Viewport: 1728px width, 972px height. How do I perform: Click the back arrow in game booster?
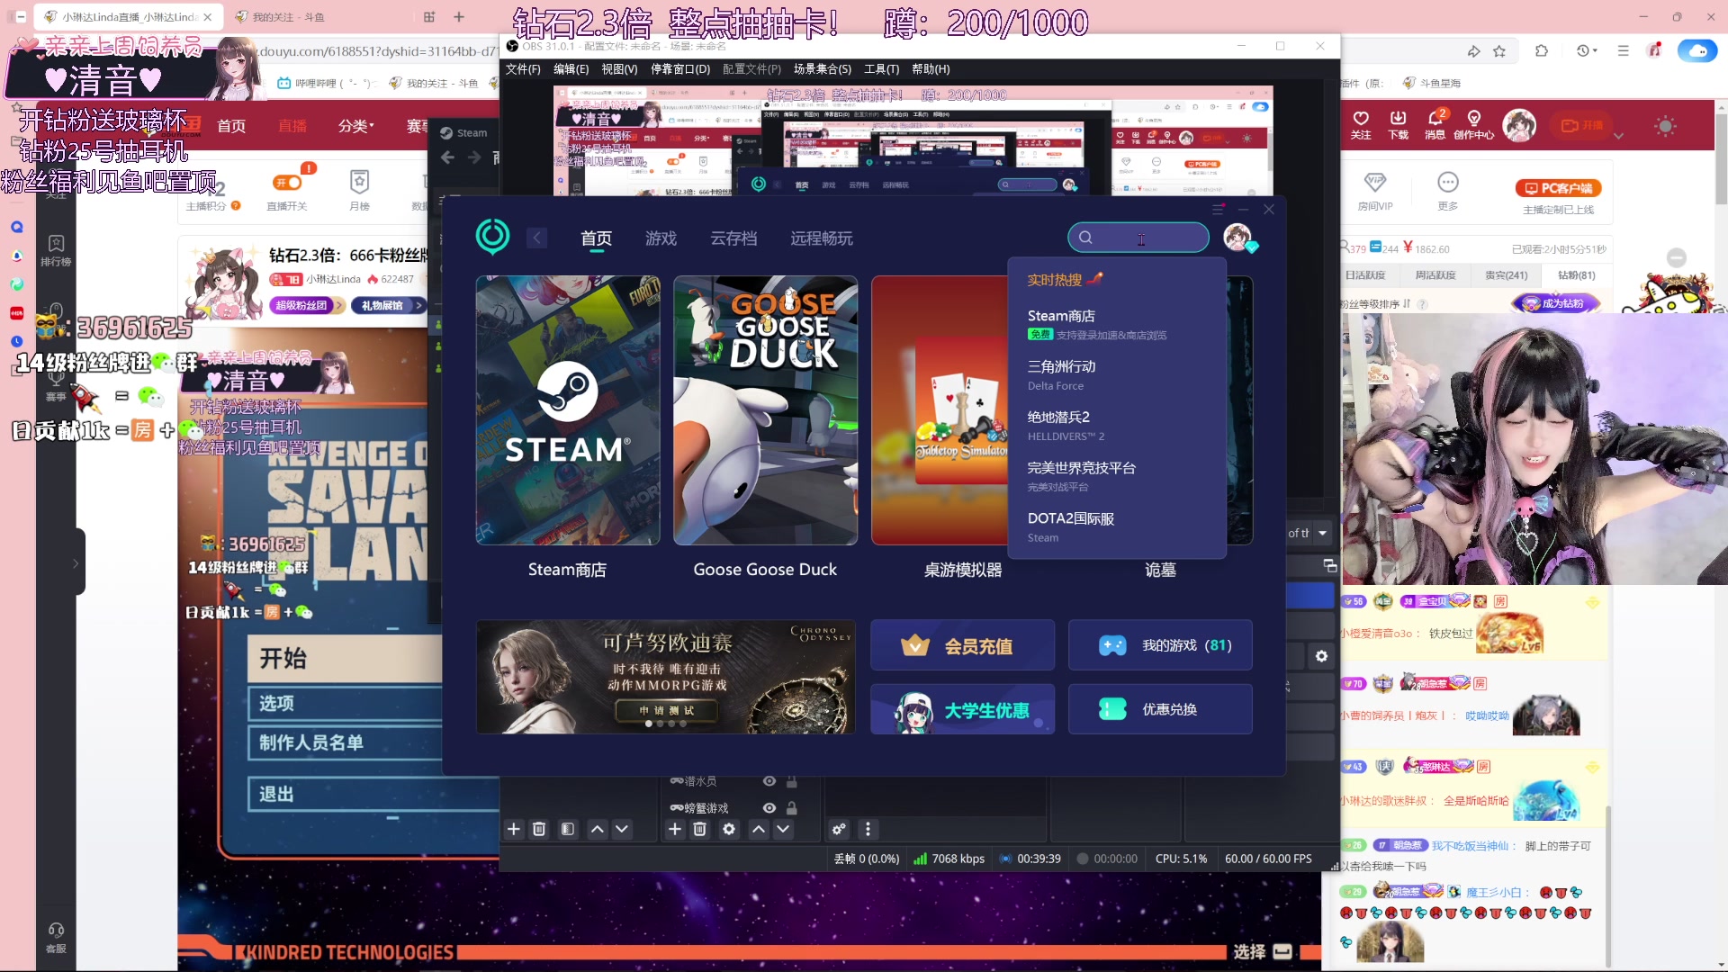point(536,238)
